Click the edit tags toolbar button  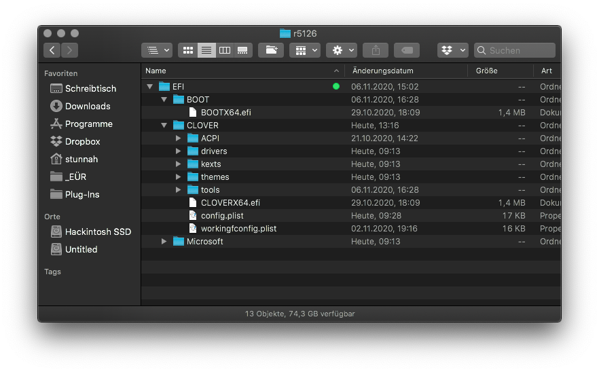(x=407, y=50)
